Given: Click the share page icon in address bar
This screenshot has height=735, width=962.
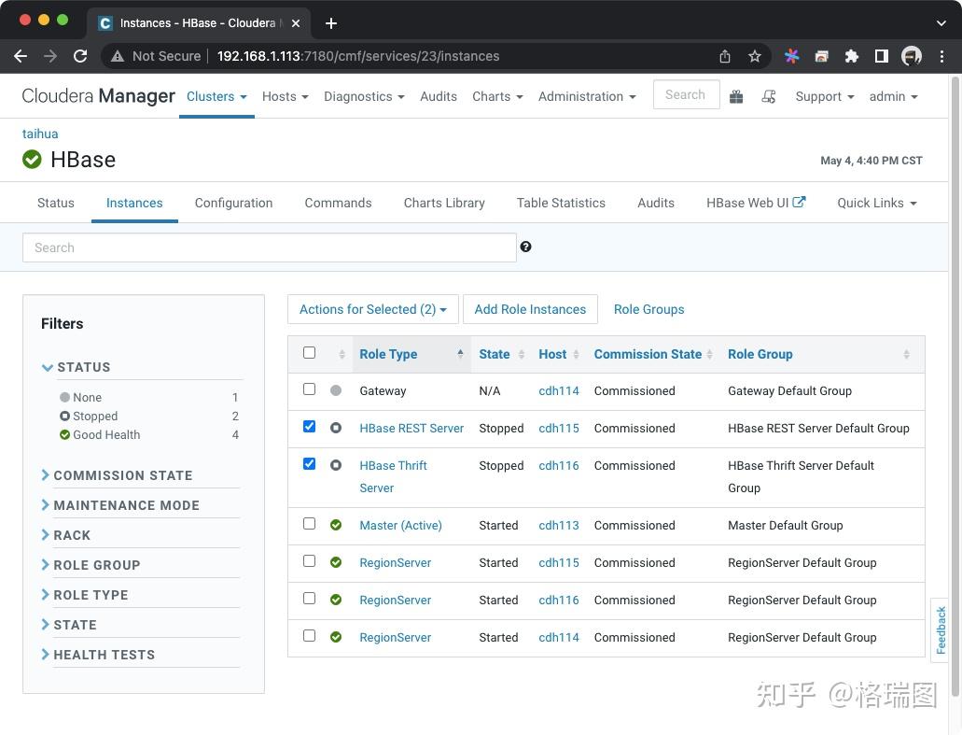Looking at the screenshot, I should pyautogui.click(x=725, y=56).
